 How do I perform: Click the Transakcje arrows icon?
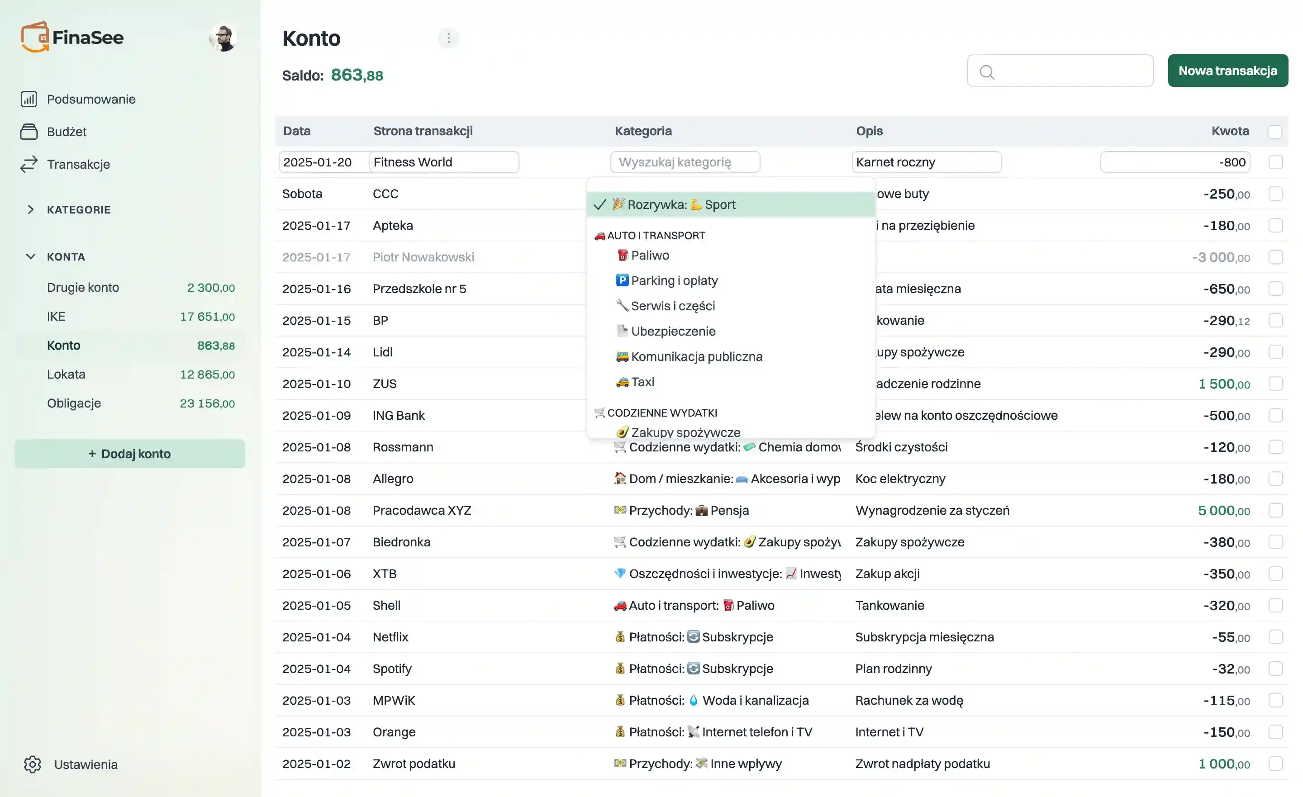click(29, 164)
